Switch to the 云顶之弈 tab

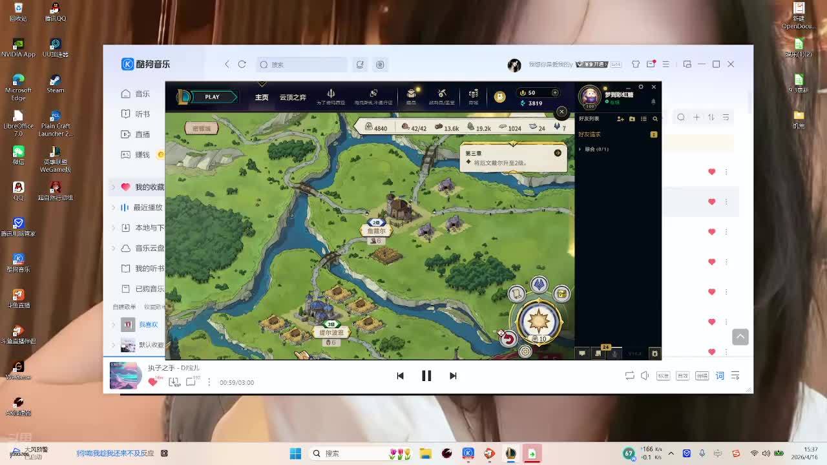coord(293,97)
